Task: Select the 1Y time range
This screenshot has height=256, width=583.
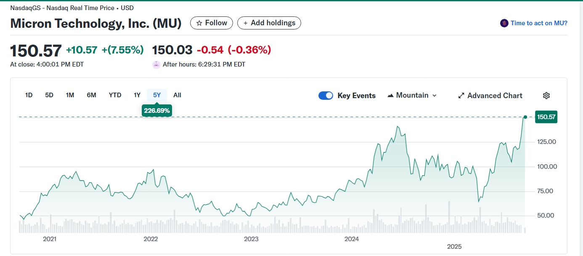Action: (x=137, y=95)
